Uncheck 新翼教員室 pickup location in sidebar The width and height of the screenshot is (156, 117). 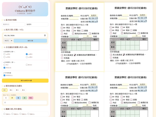tap(4, 75)
